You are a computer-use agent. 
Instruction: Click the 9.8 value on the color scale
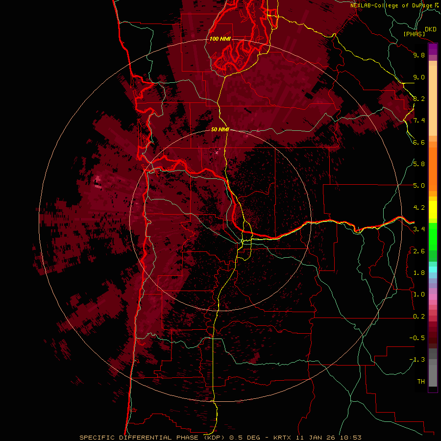(x=419, y=55)
